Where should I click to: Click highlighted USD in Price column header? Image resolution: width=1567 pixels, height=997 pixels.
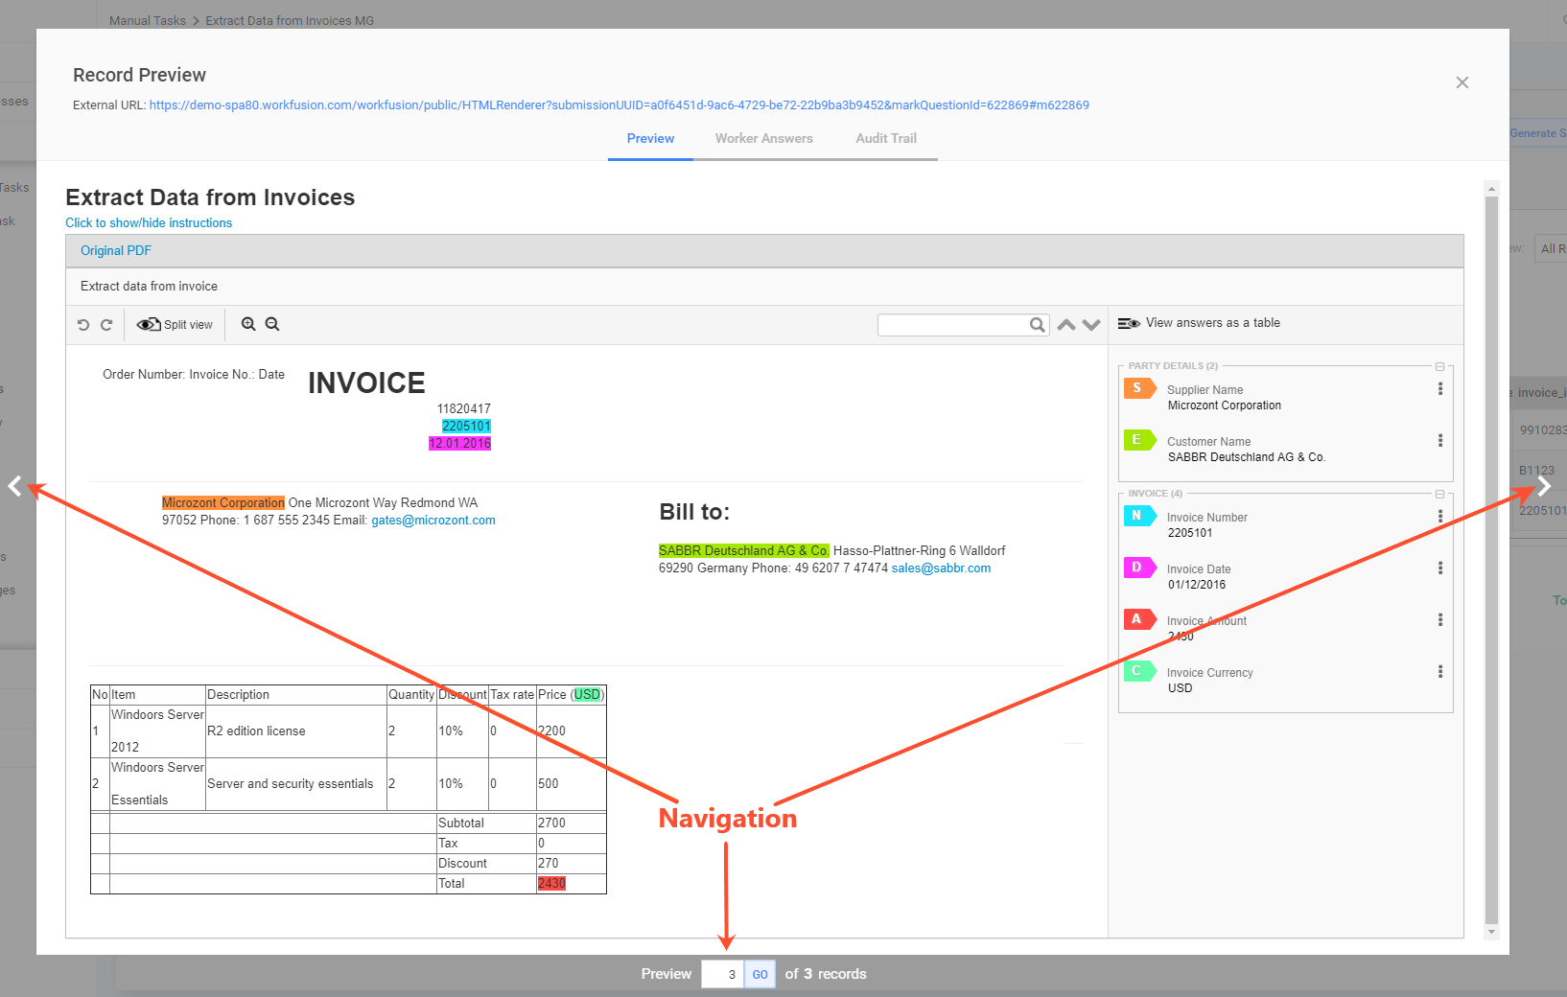tap(587, 695)
